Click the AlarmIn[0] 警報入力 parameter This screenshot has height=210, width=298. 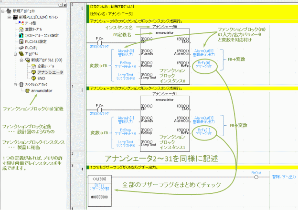[126, 53]
